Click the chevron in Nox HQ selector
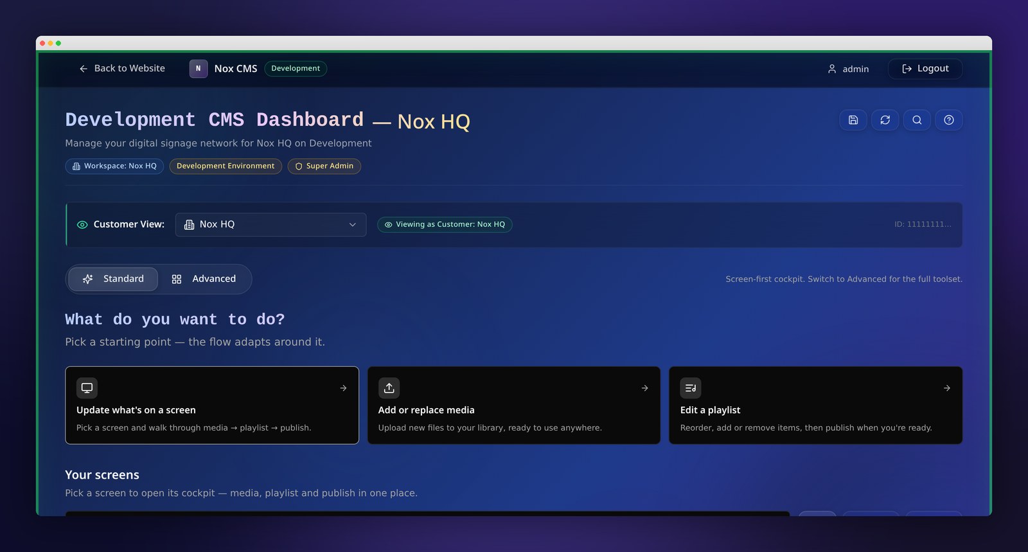 tap(353, 225)
